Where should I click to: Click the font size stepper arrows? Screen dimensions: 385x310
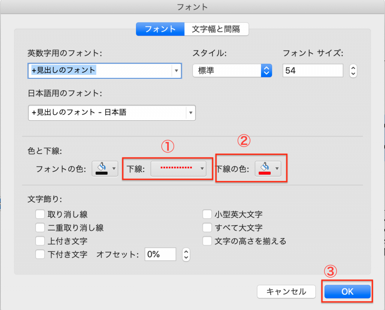353,71
